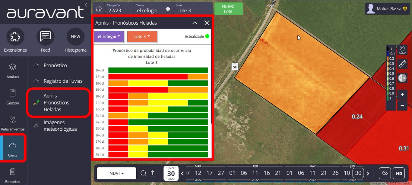Click the Campaña 22/23 breadcrumb
Viewport: 412px width, 185px height.
114,9
